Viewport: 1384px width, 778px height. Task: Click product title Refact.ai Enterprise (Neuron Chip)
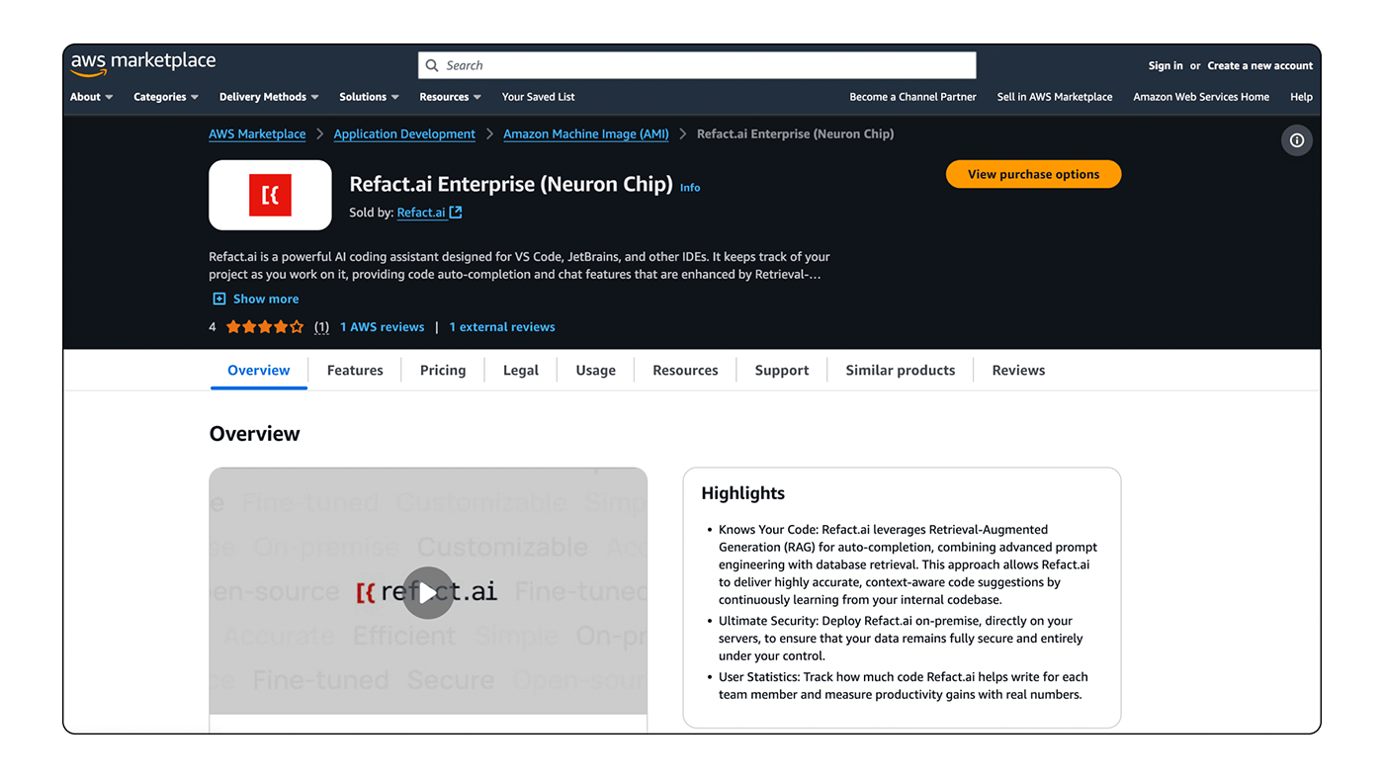pos(511,184)
